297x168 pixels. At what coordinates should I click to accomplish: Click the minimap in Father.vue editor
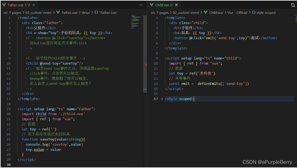click(x=136, y=22)
